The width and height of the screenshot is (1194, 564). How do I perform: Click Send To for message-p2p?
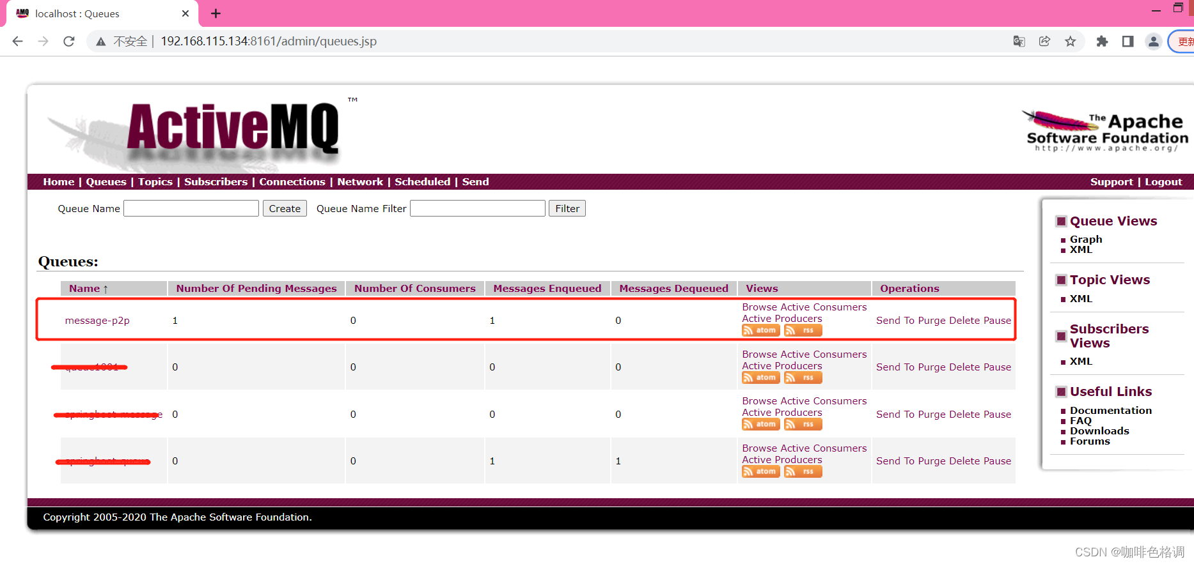point(895,321)
